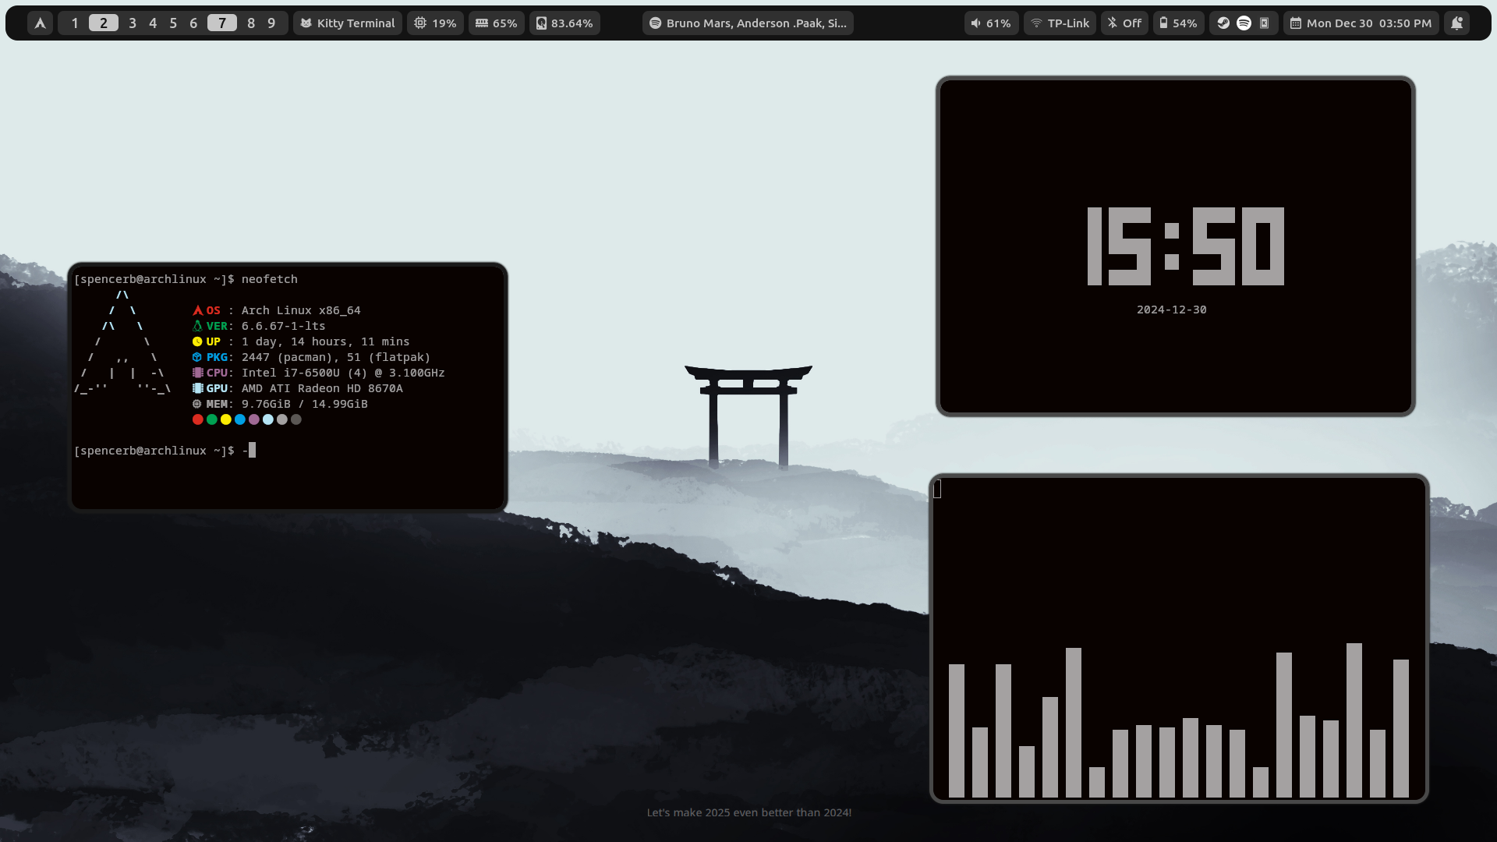The width and height of the screenshot is (1497, 842).
Task: Click the blue color dot in neofetch palette
Action: coord(239,419)
